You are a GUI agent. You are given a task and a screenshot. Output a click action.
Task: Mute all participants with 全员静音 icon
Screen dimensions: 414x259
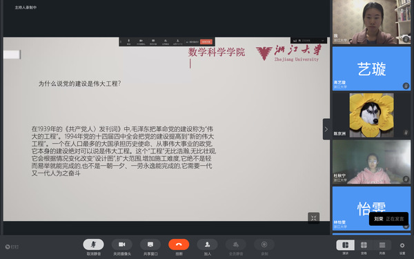click(236, 244)
